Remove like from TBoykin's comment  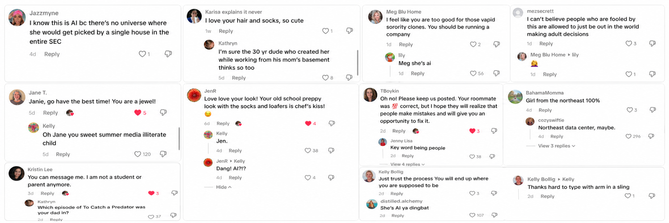pyautogui.click(x=472, y=131)
